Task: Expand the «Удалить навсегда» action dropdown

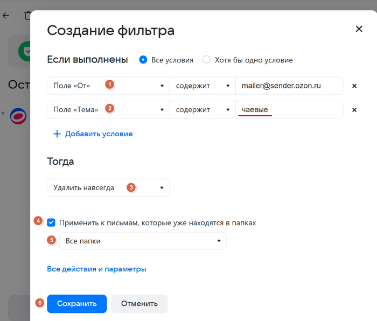Action: [108, 188]
